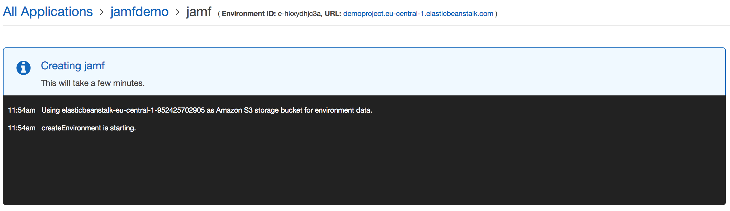Click the chevron after All Applications

[x=102, y=12]
